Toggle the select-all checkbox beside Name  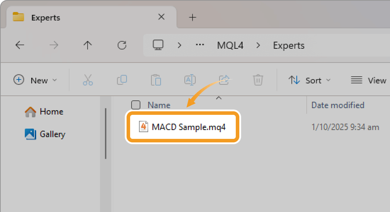[x=135, y=105]
